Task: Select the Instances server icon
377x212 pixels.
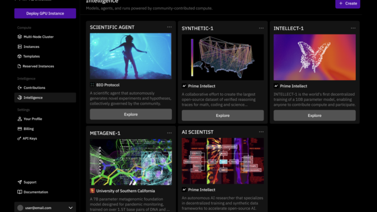Action: click(x=19, y=46)
